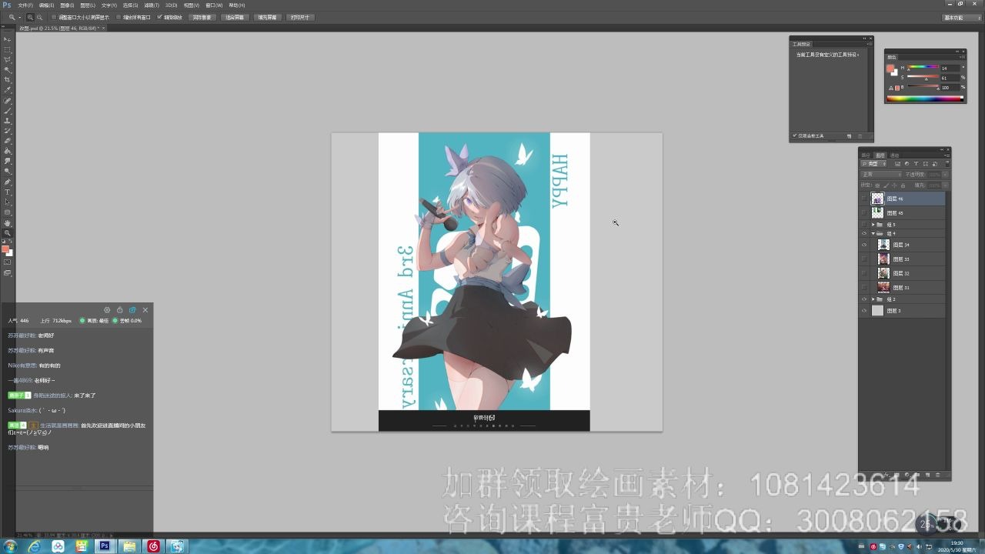Select the Paint Bucket tool

[x=8, y=152]
